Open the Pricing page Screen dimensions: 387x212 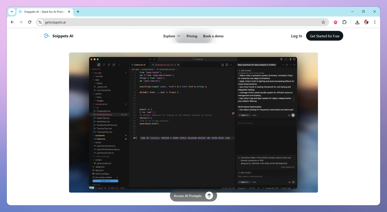[x=192, y=36]
